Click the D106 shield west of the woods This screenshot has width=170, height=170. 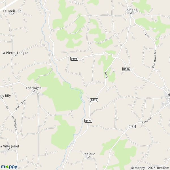74,59
